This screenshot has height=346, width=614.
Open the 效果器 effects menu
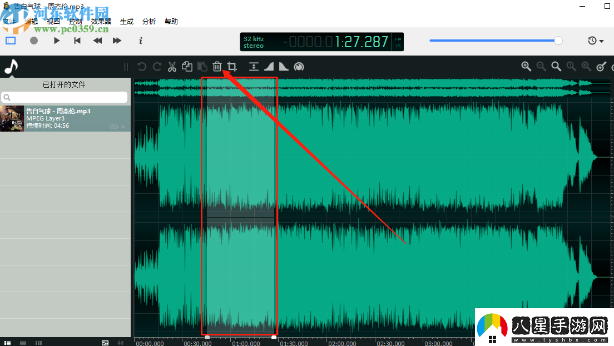coord(102,21)
